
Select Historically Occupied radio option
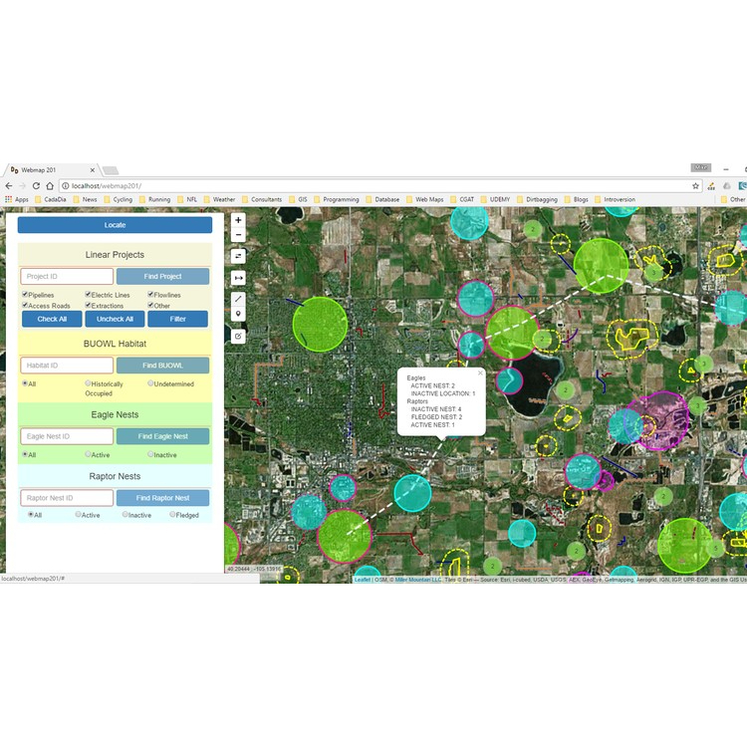tap(88, 383)
